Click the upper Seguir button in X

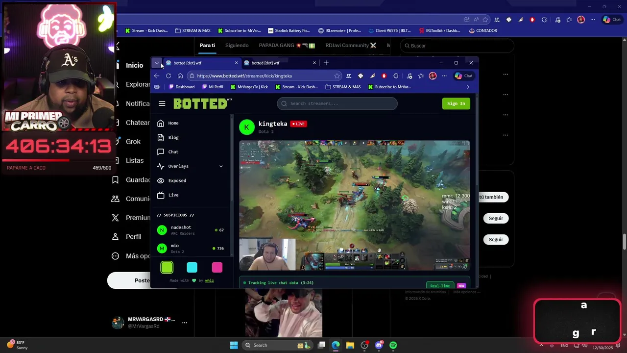[x=496, y=218]
